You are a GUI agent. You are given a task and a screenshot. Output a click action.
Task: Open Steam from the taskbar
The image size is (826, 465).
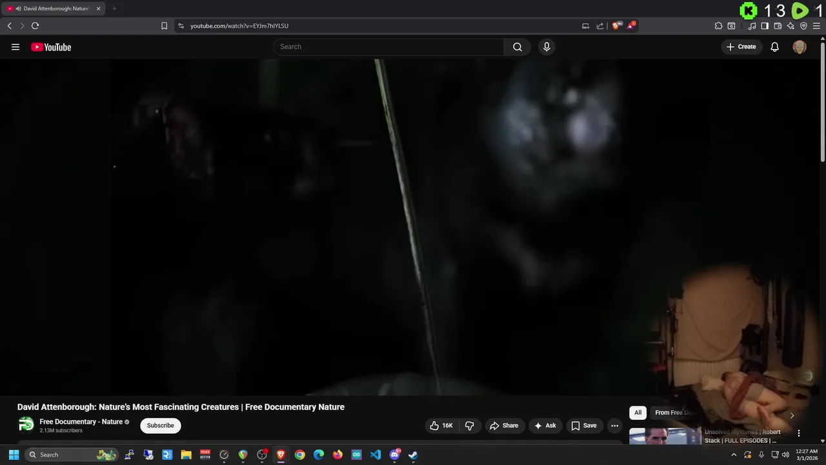(x=413, y=455)
